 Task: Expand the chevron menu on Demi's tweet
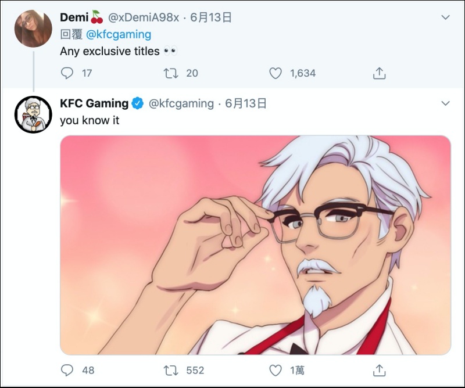pos(445,17)
